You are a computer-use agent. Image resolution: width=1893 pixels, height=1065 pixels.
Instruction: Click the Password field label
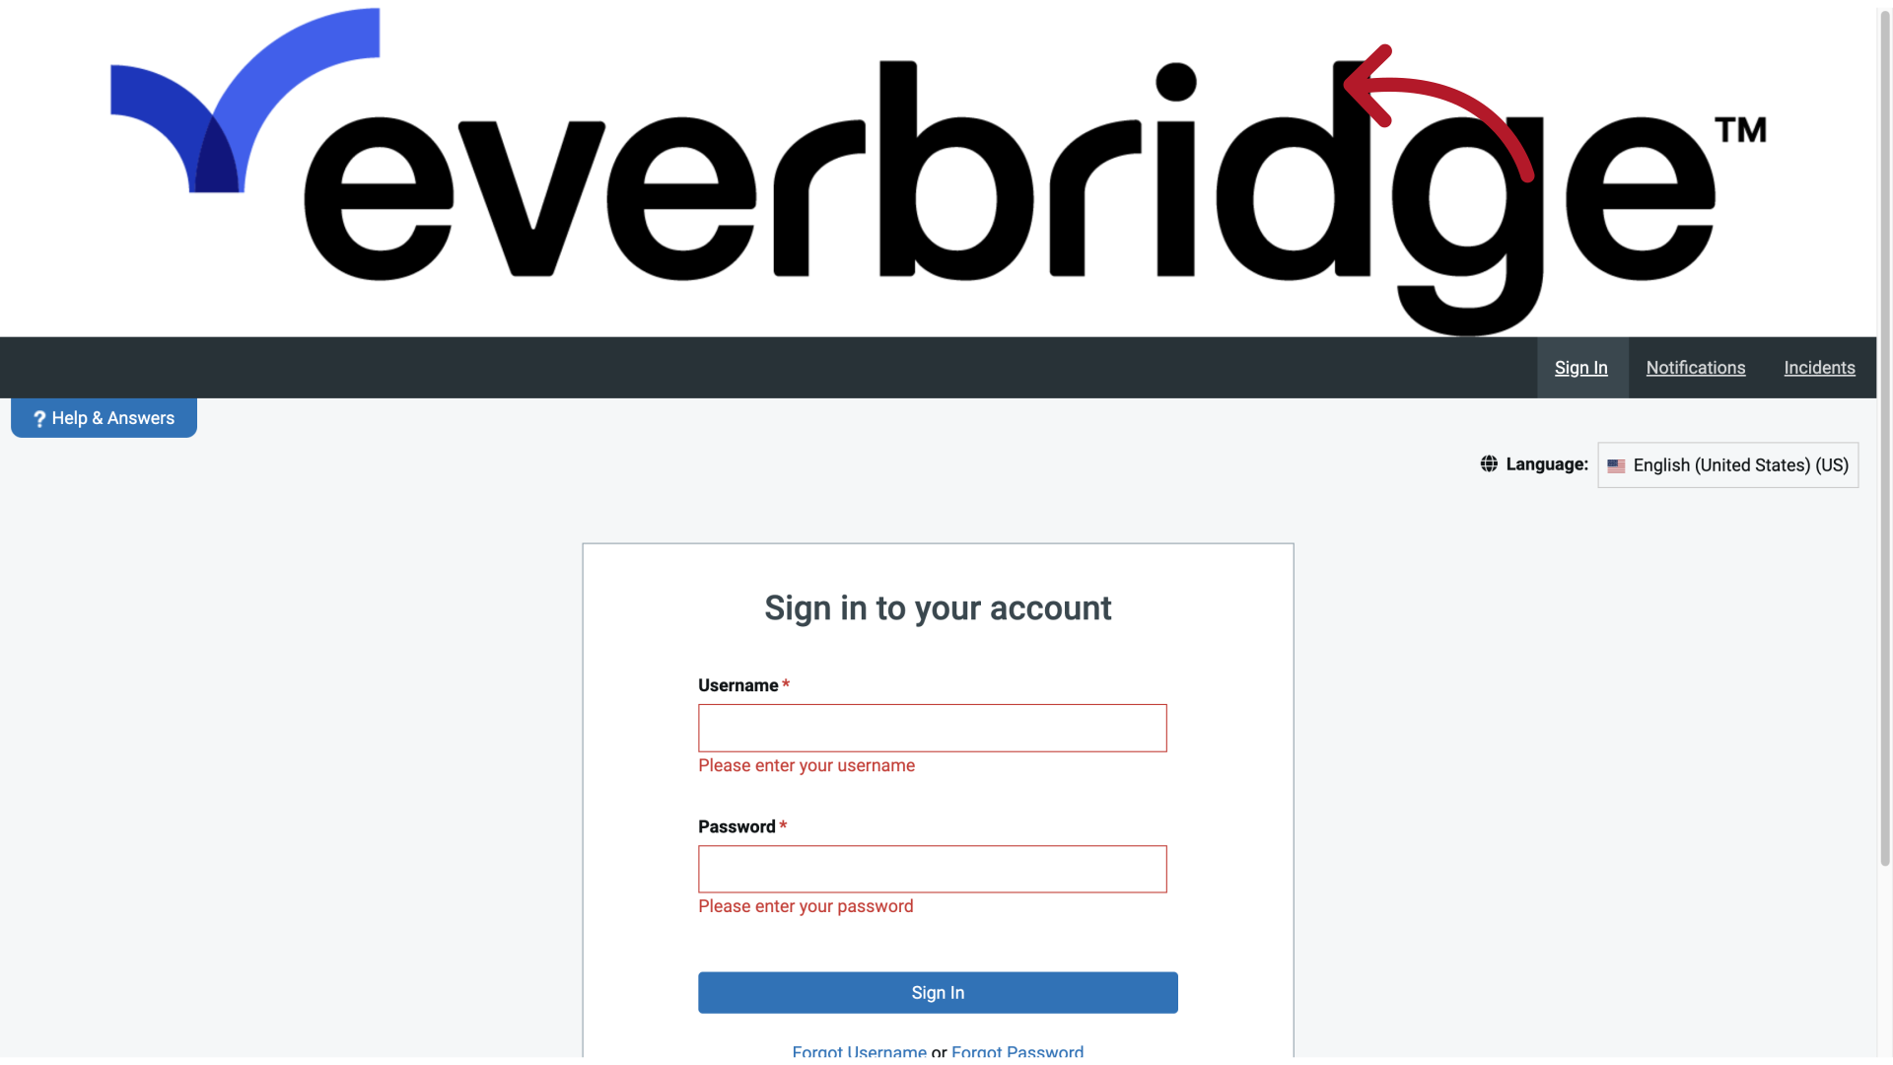[x=736, y=826]
